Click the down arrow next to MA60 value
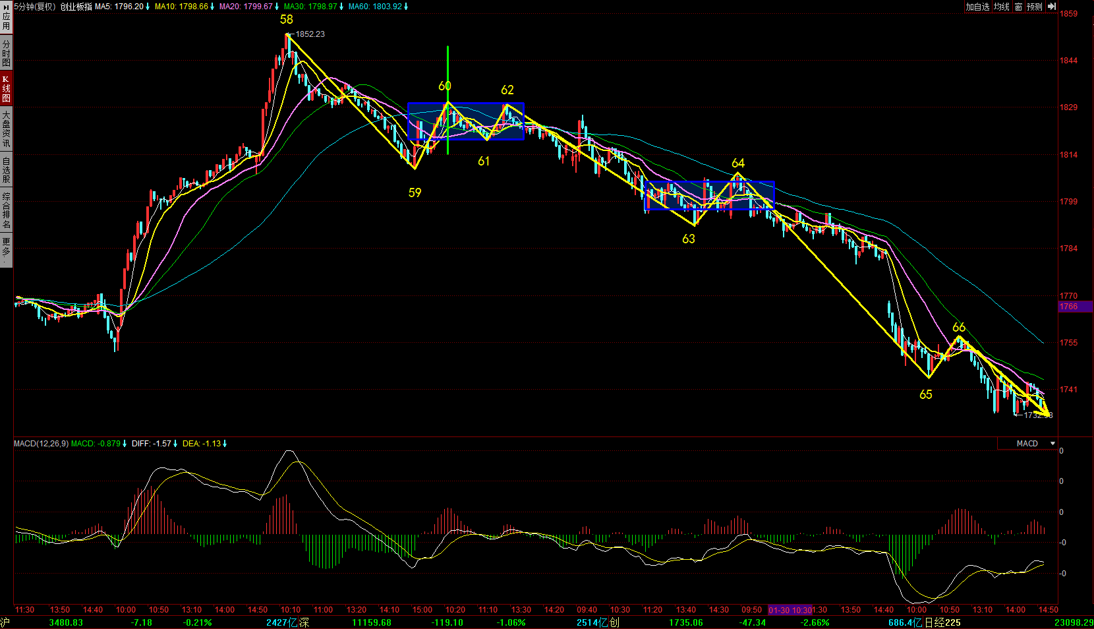 406,7
